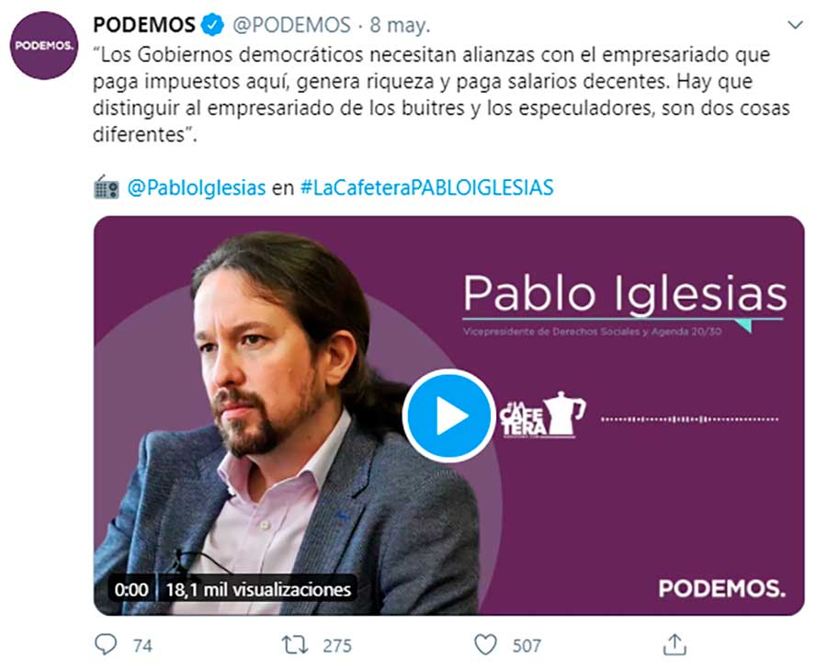Click the 507 likes count
The image size is (827, 669).
click(x=527, y=646)
